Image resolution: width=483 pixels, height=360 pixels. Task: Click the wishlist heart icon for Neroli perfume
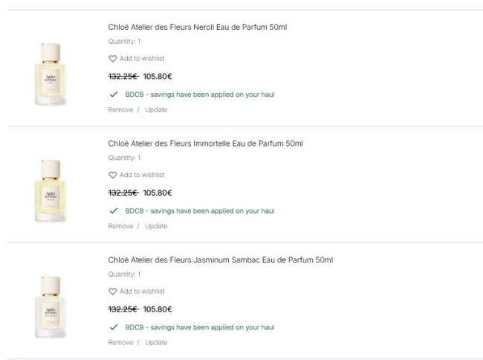pyautogui.click(x=113, y=59)
